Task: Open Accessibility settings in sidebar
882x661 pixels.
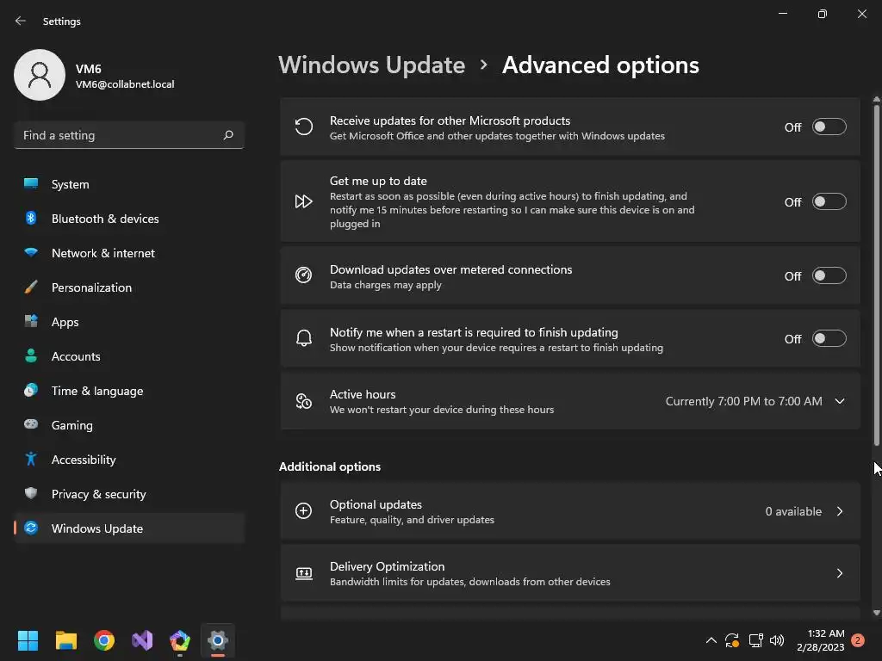Action: [x=129, y=460]
